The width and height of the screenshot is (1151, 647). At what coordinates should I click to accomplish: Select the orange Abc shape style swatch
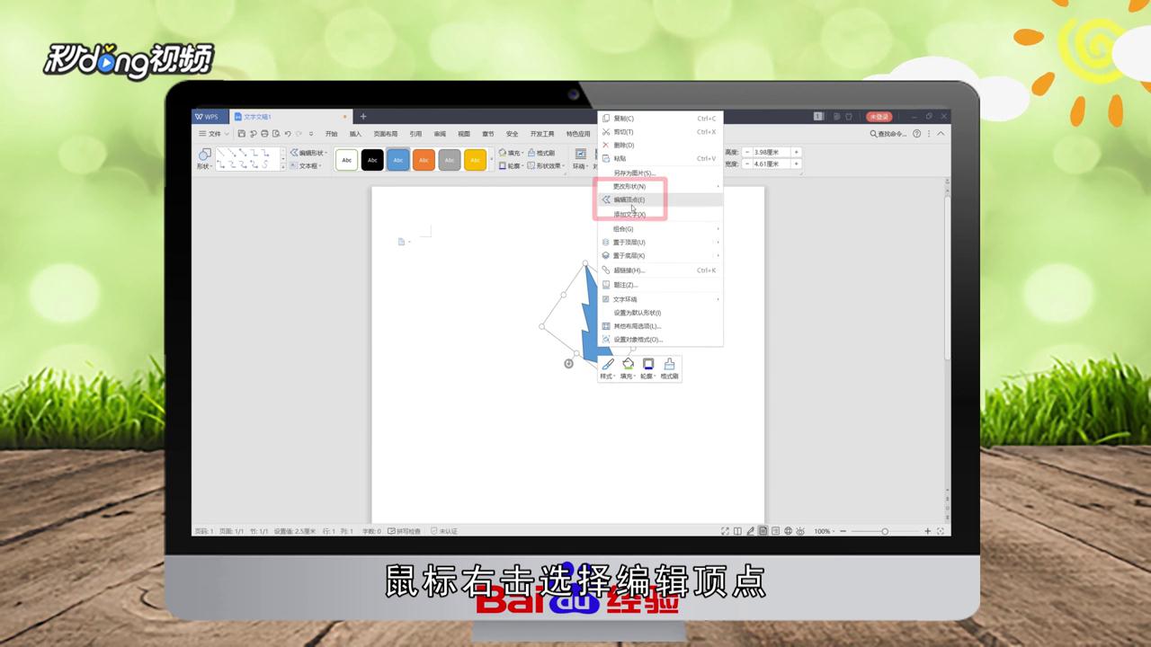click(424, 159)
